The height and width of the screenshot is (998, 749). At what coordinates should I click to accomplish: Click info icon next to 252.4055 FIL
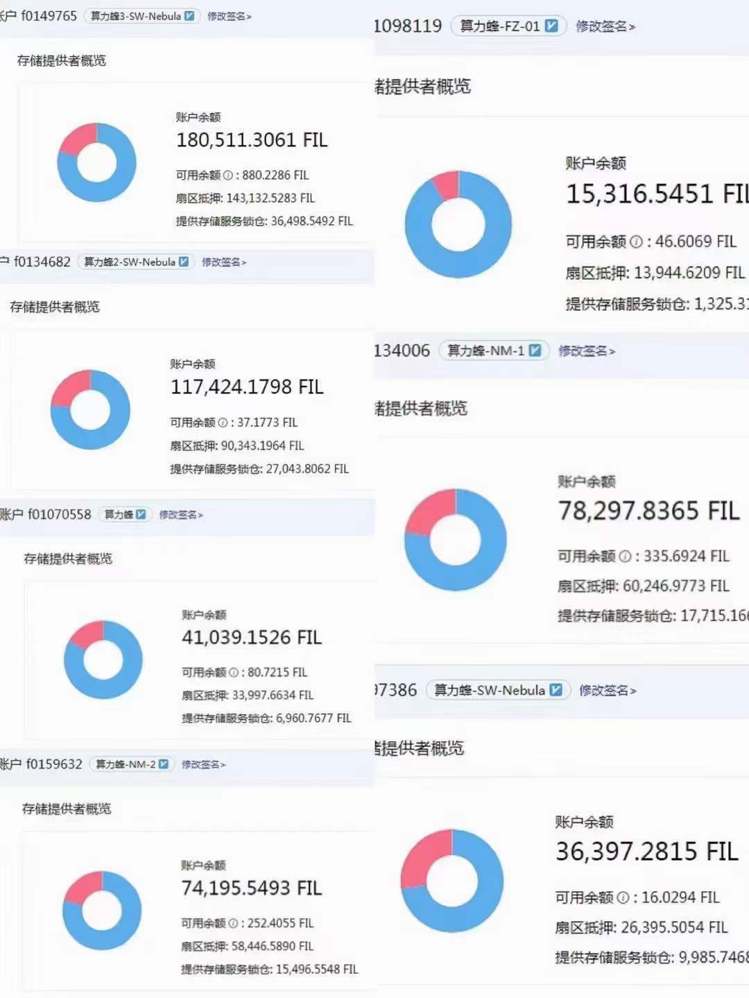233,923
